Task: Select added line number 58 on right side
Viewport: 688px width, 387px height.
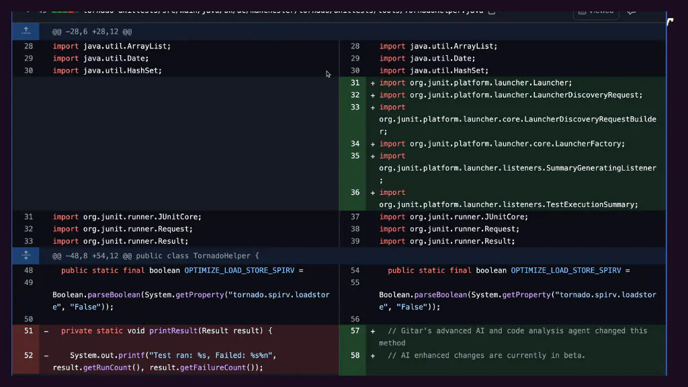Action: tap(355, 355)
